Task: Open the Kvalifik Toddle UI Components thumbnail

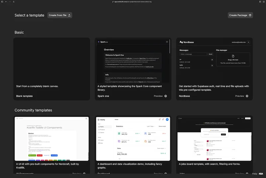Action: 52,139
